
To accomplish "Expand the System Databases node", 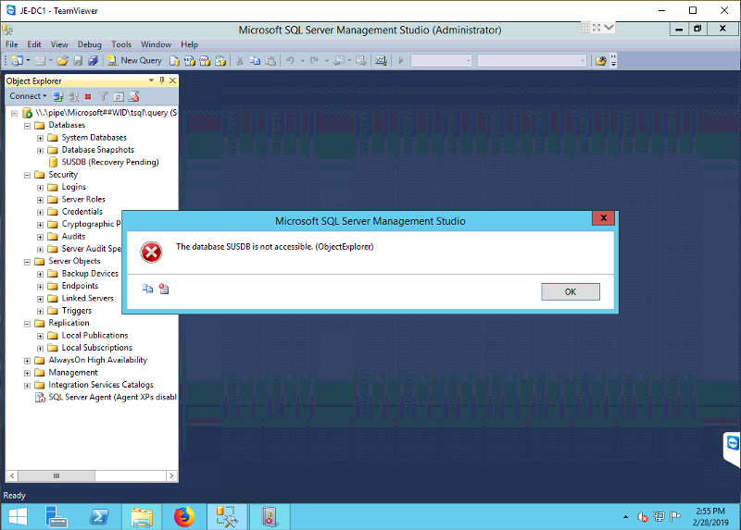I will pos(40,138).
